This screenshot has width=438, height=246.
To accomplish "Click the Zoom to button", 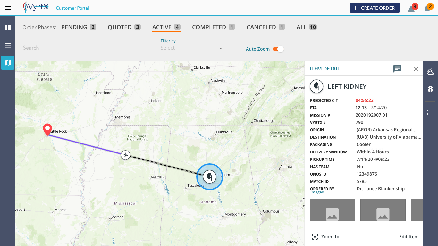I will tap(325, 237).
